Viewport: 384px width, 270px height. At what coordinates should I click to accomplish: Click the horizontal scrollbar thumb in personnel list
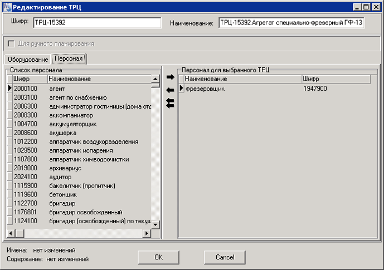(20, 233)
